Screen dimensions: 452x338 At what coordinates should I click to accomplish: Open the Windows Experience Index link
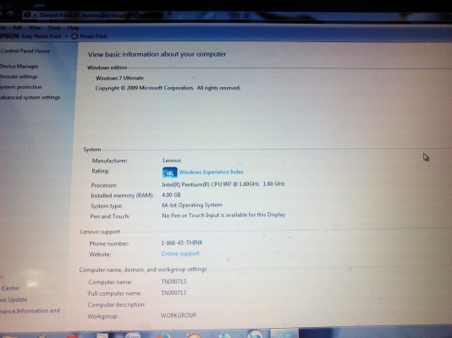click(x=211, y=172)
